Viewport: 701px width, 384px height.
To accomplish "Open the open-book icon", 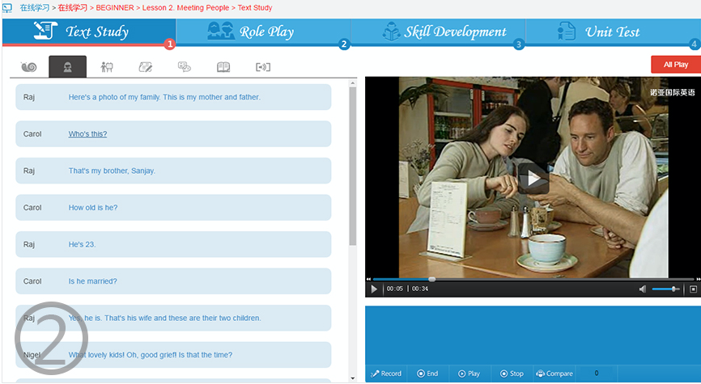I will (223, 67).
